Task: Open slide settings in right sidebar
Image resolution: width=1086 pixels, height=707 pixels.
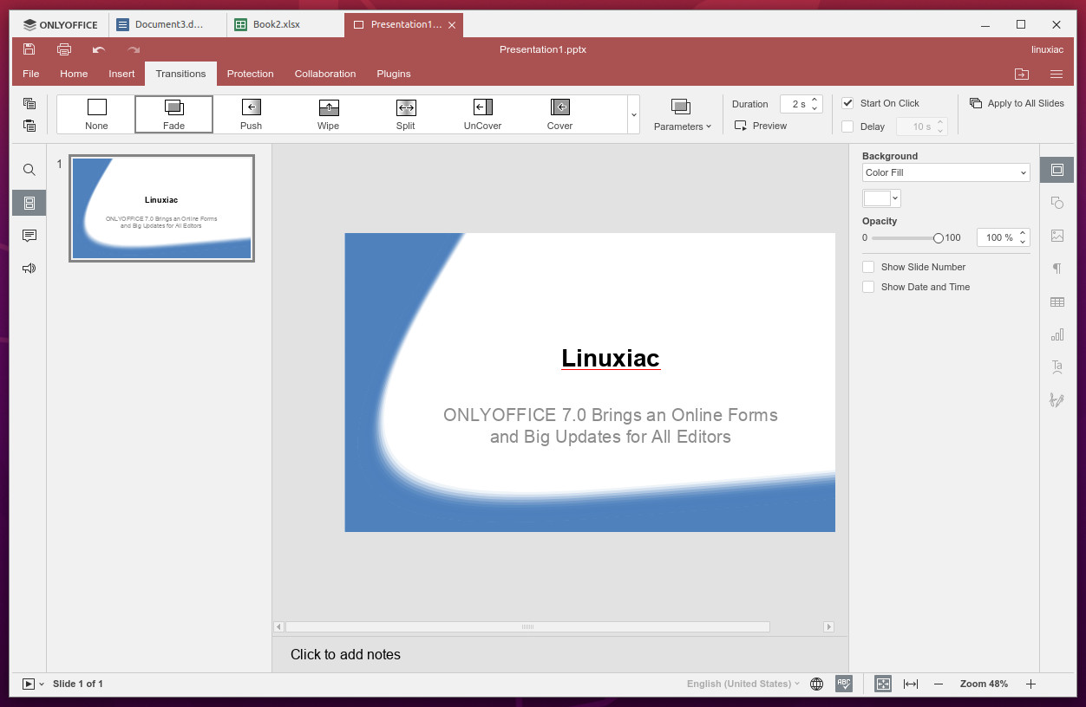Action: 1057,170
